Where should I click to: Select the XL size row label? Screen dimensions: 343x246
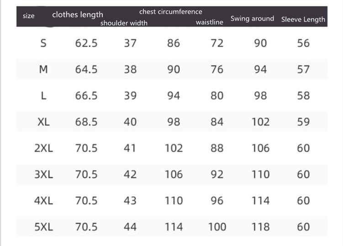43,122
